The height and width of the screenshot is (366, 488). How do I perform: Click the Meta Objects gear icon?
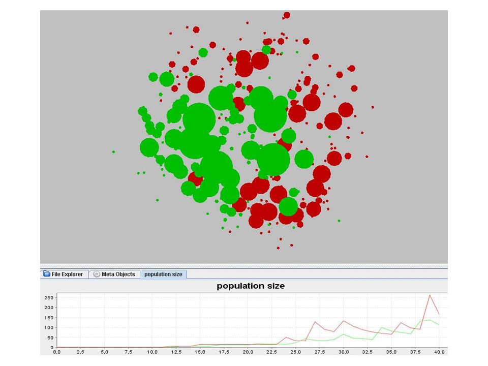pyautogui.click(x=97, y=274)
